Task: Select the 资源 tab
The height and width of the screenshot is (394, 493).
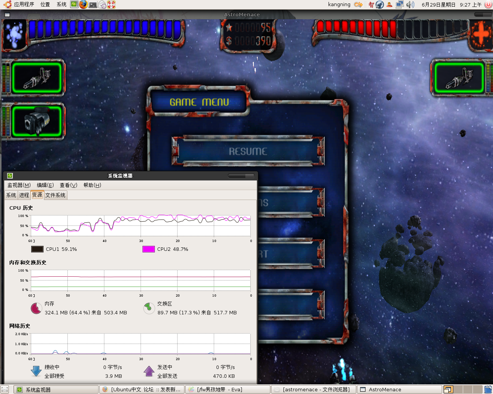Action: coord(37,195)
